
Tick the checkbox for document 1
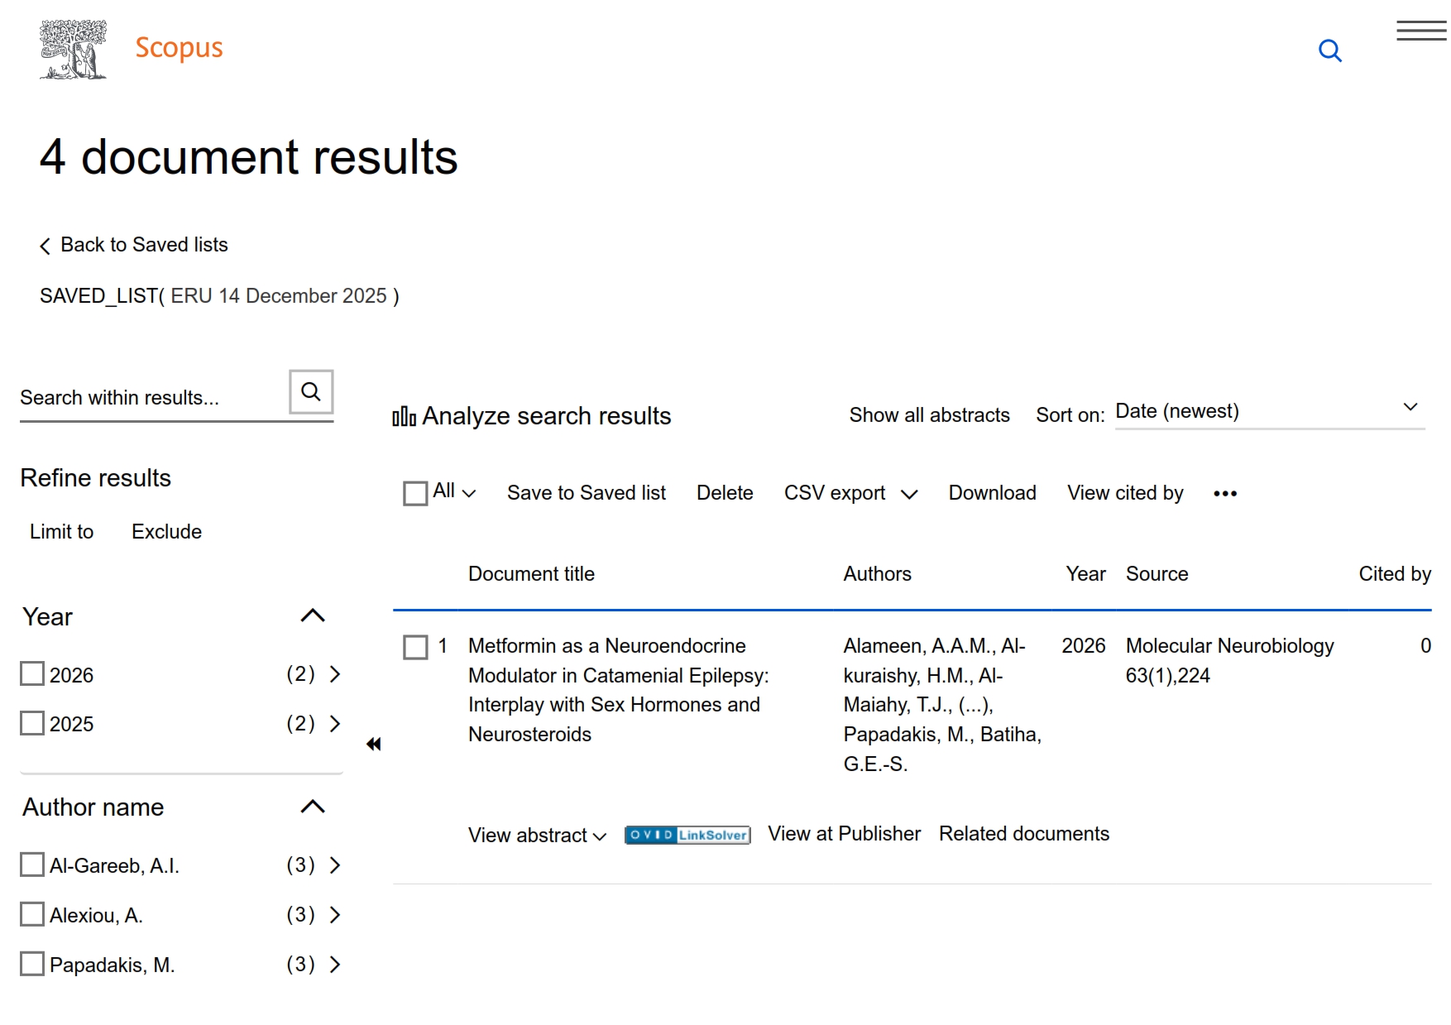click(x=415, y=647)
